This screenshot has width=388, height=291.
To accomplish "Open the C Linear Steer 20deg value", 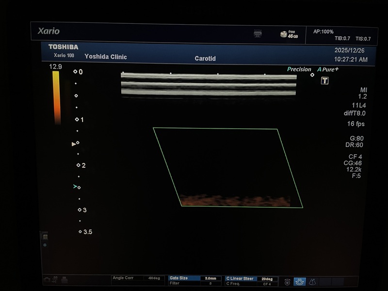I will pos(267,279).
